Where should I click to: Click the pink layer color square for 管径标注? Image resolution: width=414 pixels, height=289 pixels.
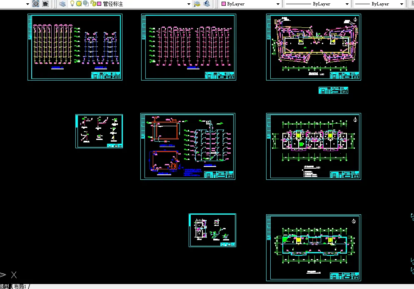click(x=99, y=4)
